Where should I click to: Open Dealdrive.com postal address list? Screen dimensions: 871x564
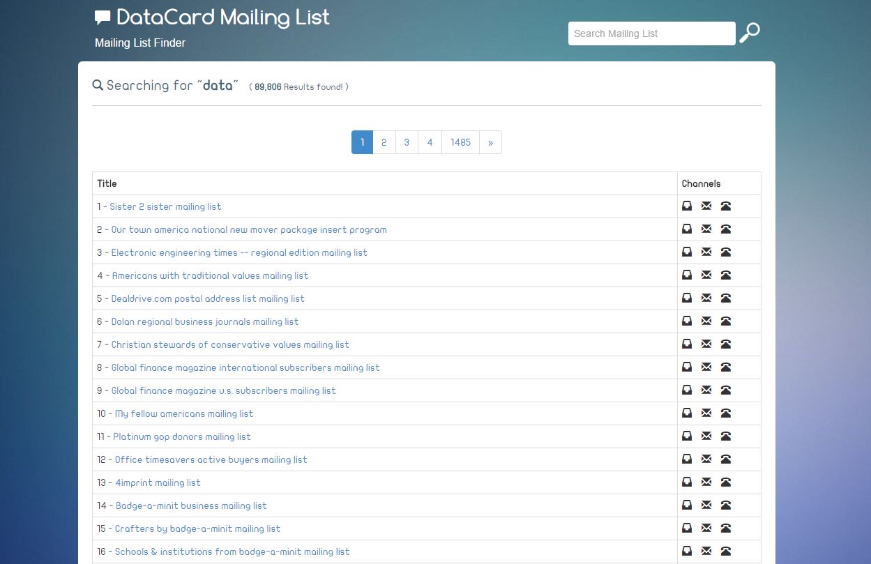(x=208, y=298)
